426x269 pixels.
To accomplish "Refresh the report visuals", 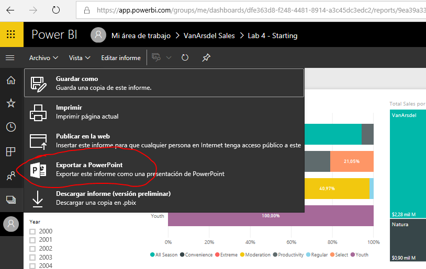I will 185,57.
